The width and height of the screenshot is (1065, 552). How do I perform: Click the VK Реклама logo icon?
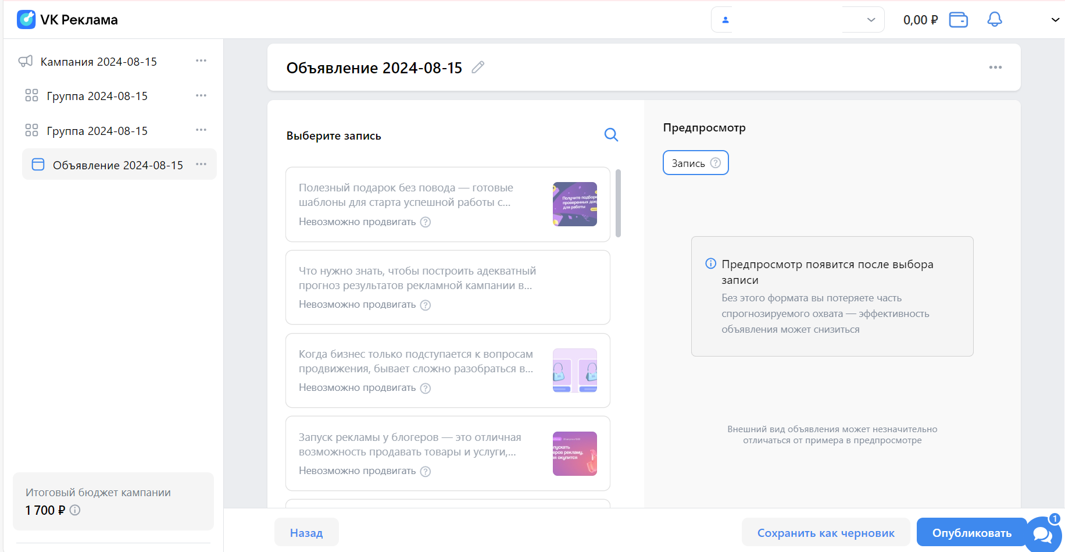click(26, 19)
